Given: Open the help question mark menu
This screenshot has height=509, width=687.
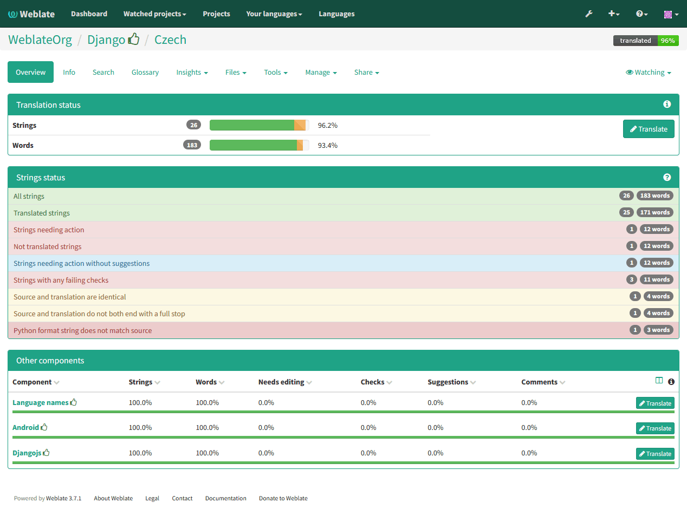Looking at the screenshot, I should (642, 14).
